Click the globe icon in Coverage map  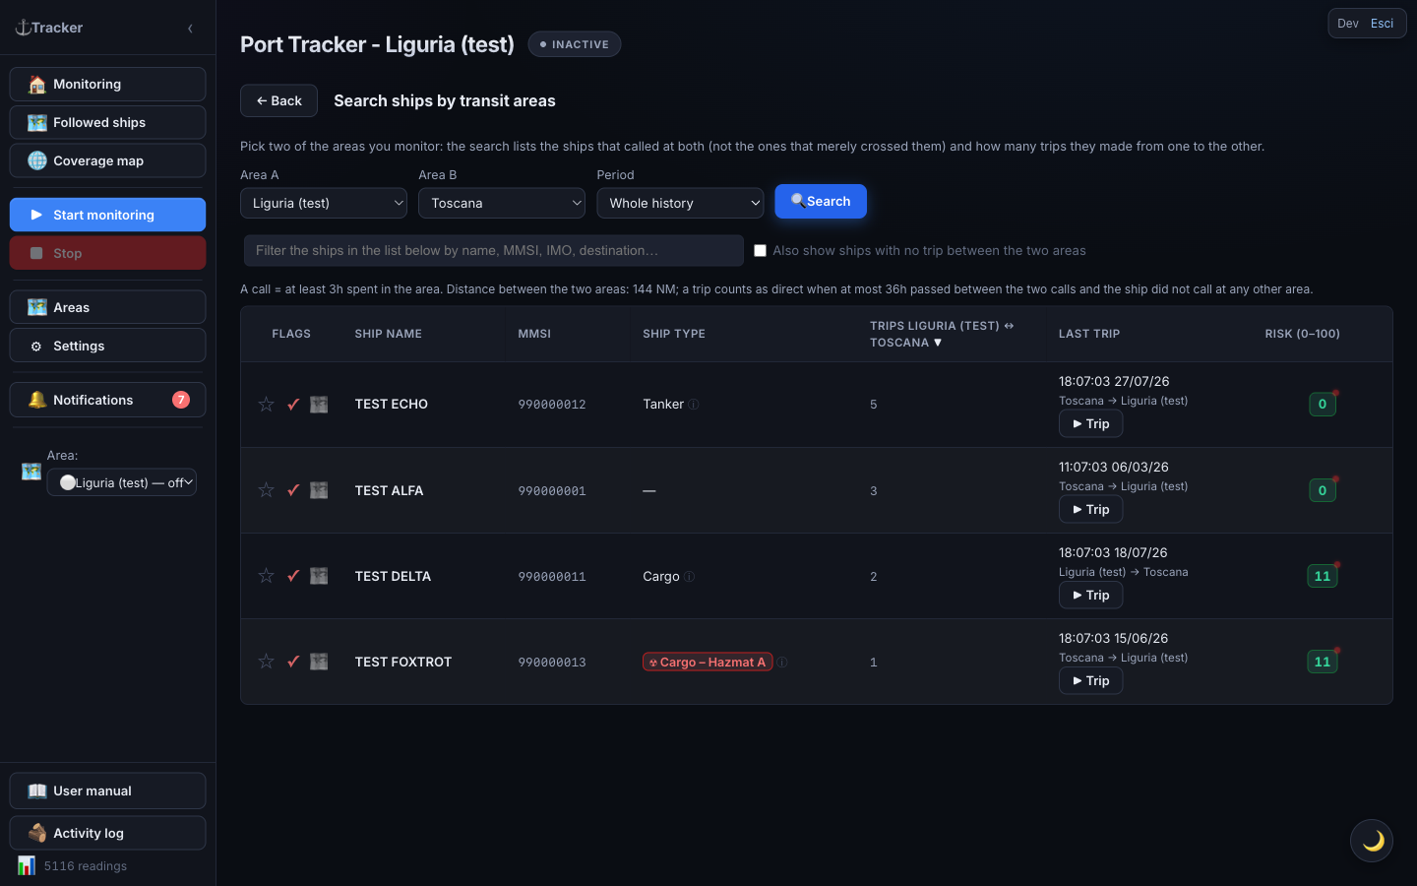[x=37, y=160]
